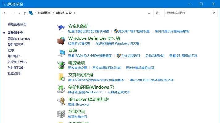Screen dimensions: 220x123
Task: Open Windows Defender 防火墙 heading link
Action: point(94,38)
